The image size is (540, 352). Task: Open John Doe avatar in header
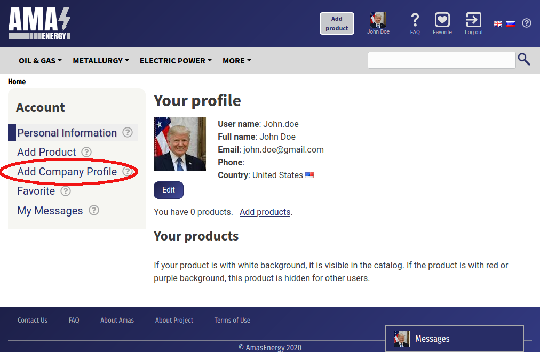point(378,20)
